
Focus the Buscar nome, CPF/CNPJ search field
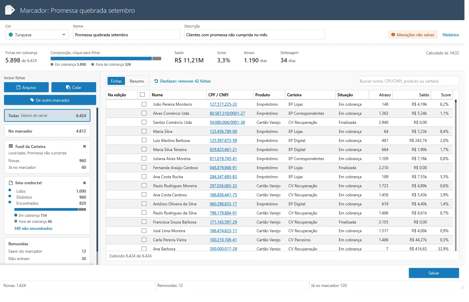coord(409,81)
